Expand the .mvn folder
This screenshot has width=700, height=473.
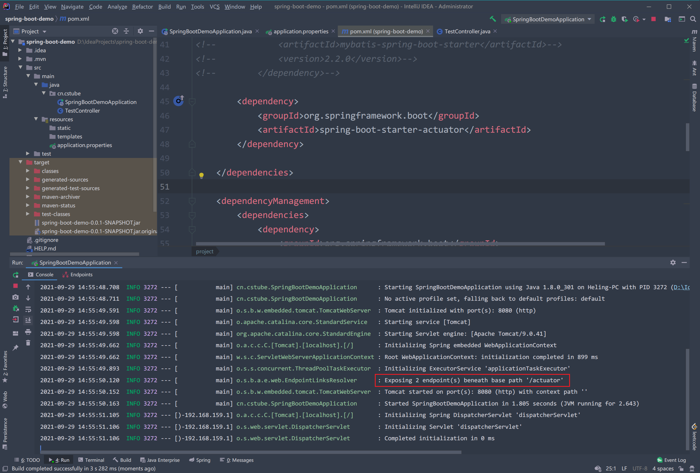click(x=20, y=59)
